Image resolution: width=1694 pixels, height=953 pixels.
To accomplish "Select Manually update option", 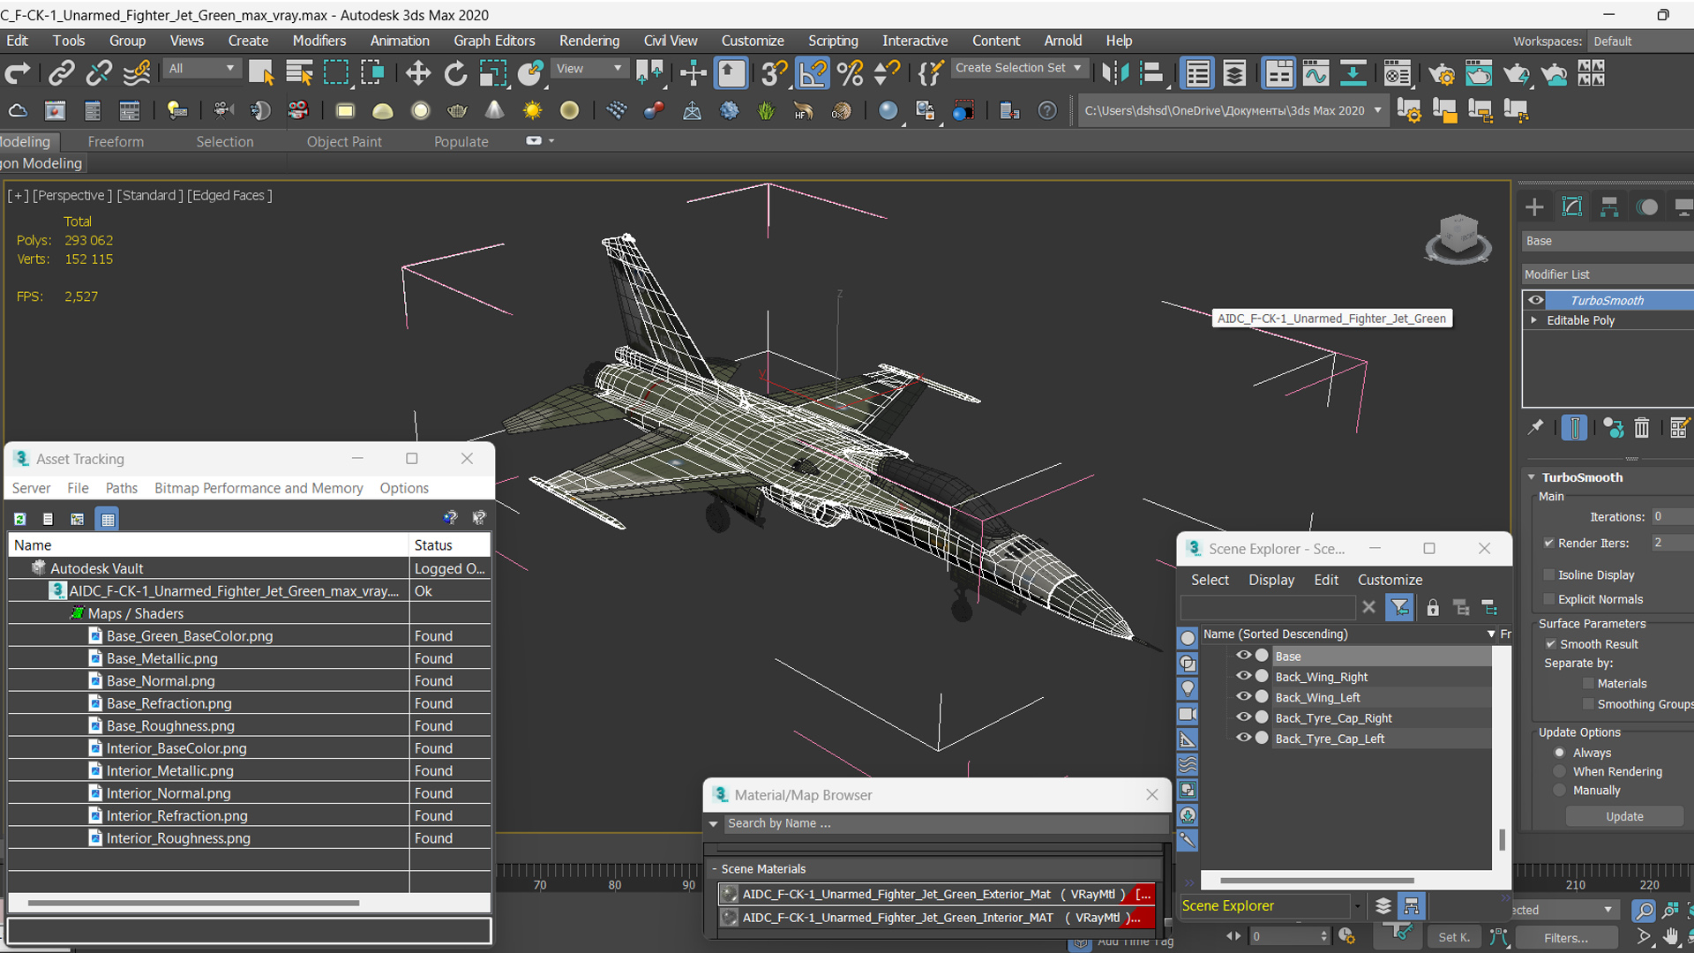I will (1560, 791).
